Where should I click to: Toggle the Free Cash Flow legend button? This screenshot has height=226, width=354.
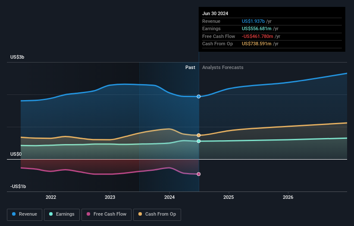coord(107,214)
